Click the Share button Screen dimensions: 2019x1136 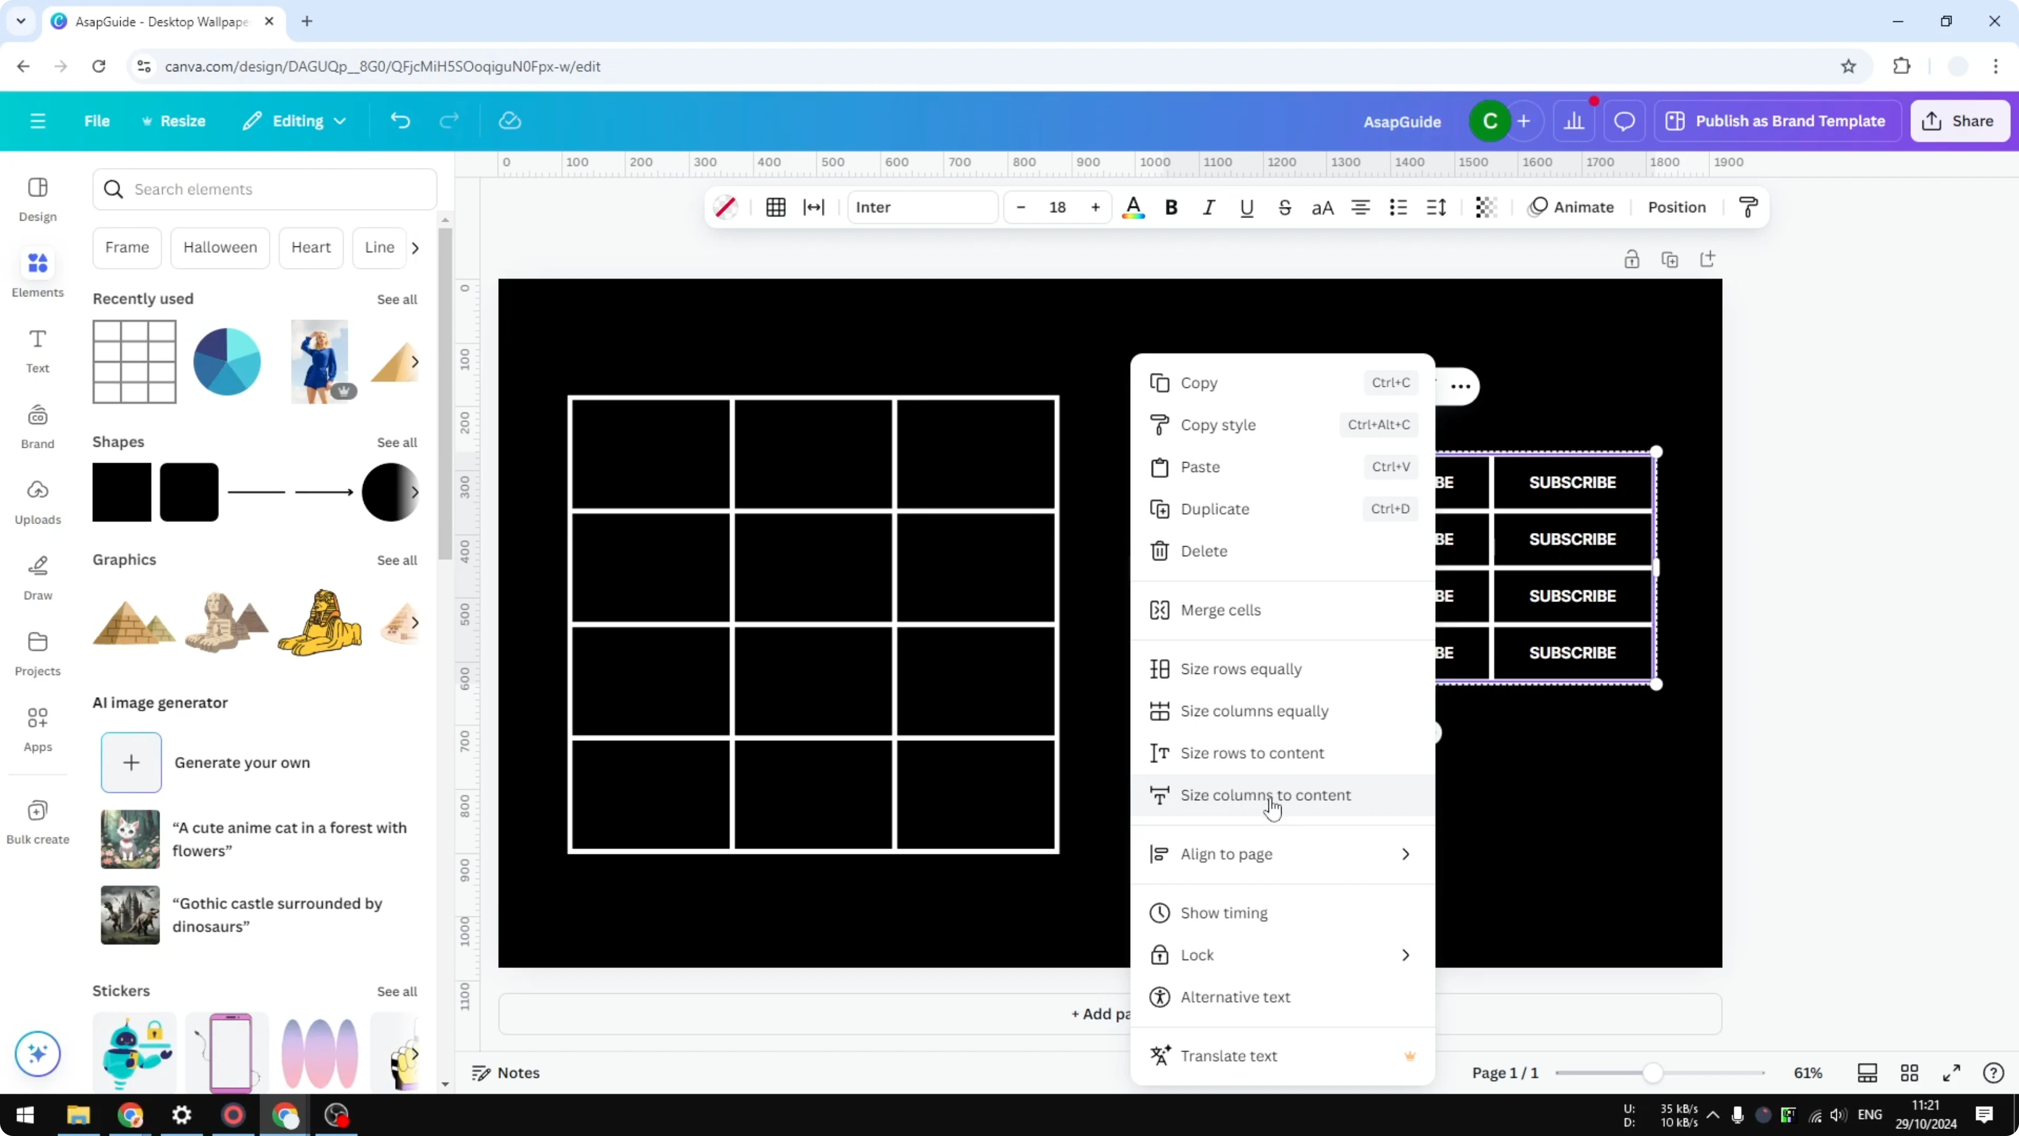(1959, 120)
